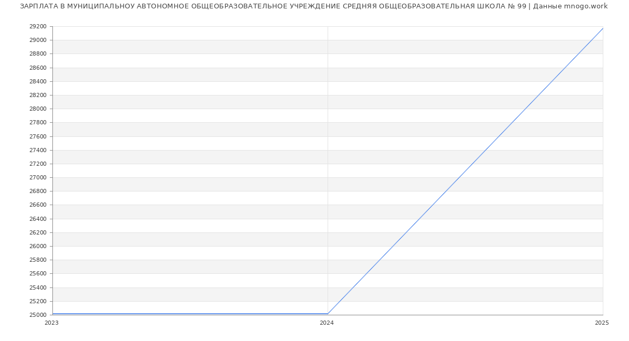Click the 2024 x-axis label

coord(327,323)
